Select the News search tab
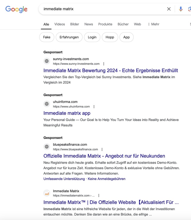 (x=88, y=24)
